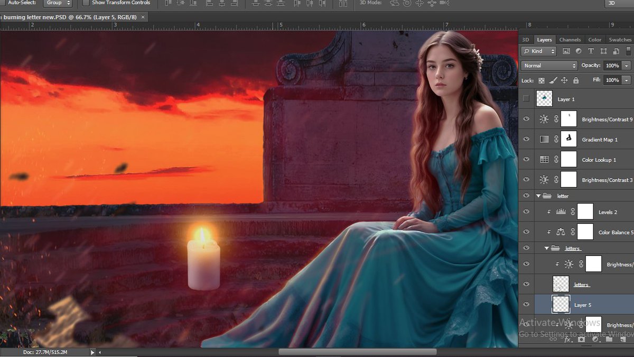Open the Normal blend mode dropdown
The width and height of the screenshot is (634, 357).
point(549,66)
